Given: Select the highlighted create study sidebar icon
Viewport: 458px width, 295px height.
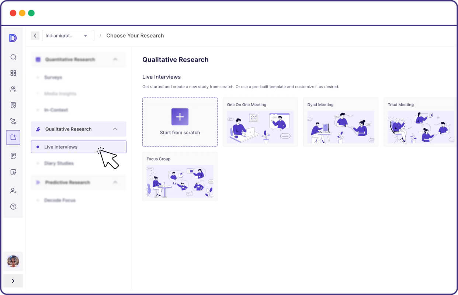Looking at the screenshot, I should [13, 137].
